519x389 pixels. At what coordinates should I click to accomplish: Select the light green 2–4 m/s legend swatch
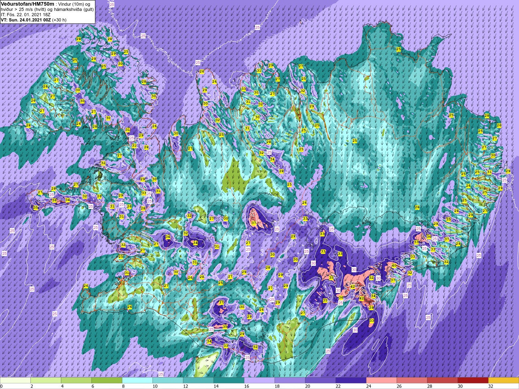[x=46, y=380]
